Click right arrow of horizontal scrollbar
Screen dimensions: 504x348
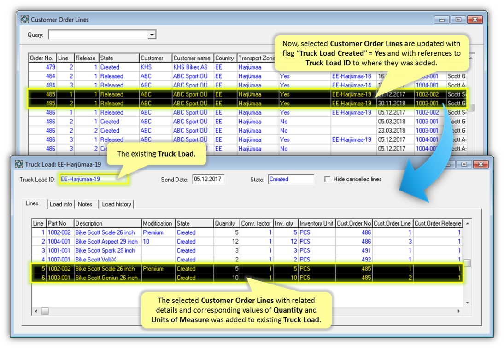[459, 311]
